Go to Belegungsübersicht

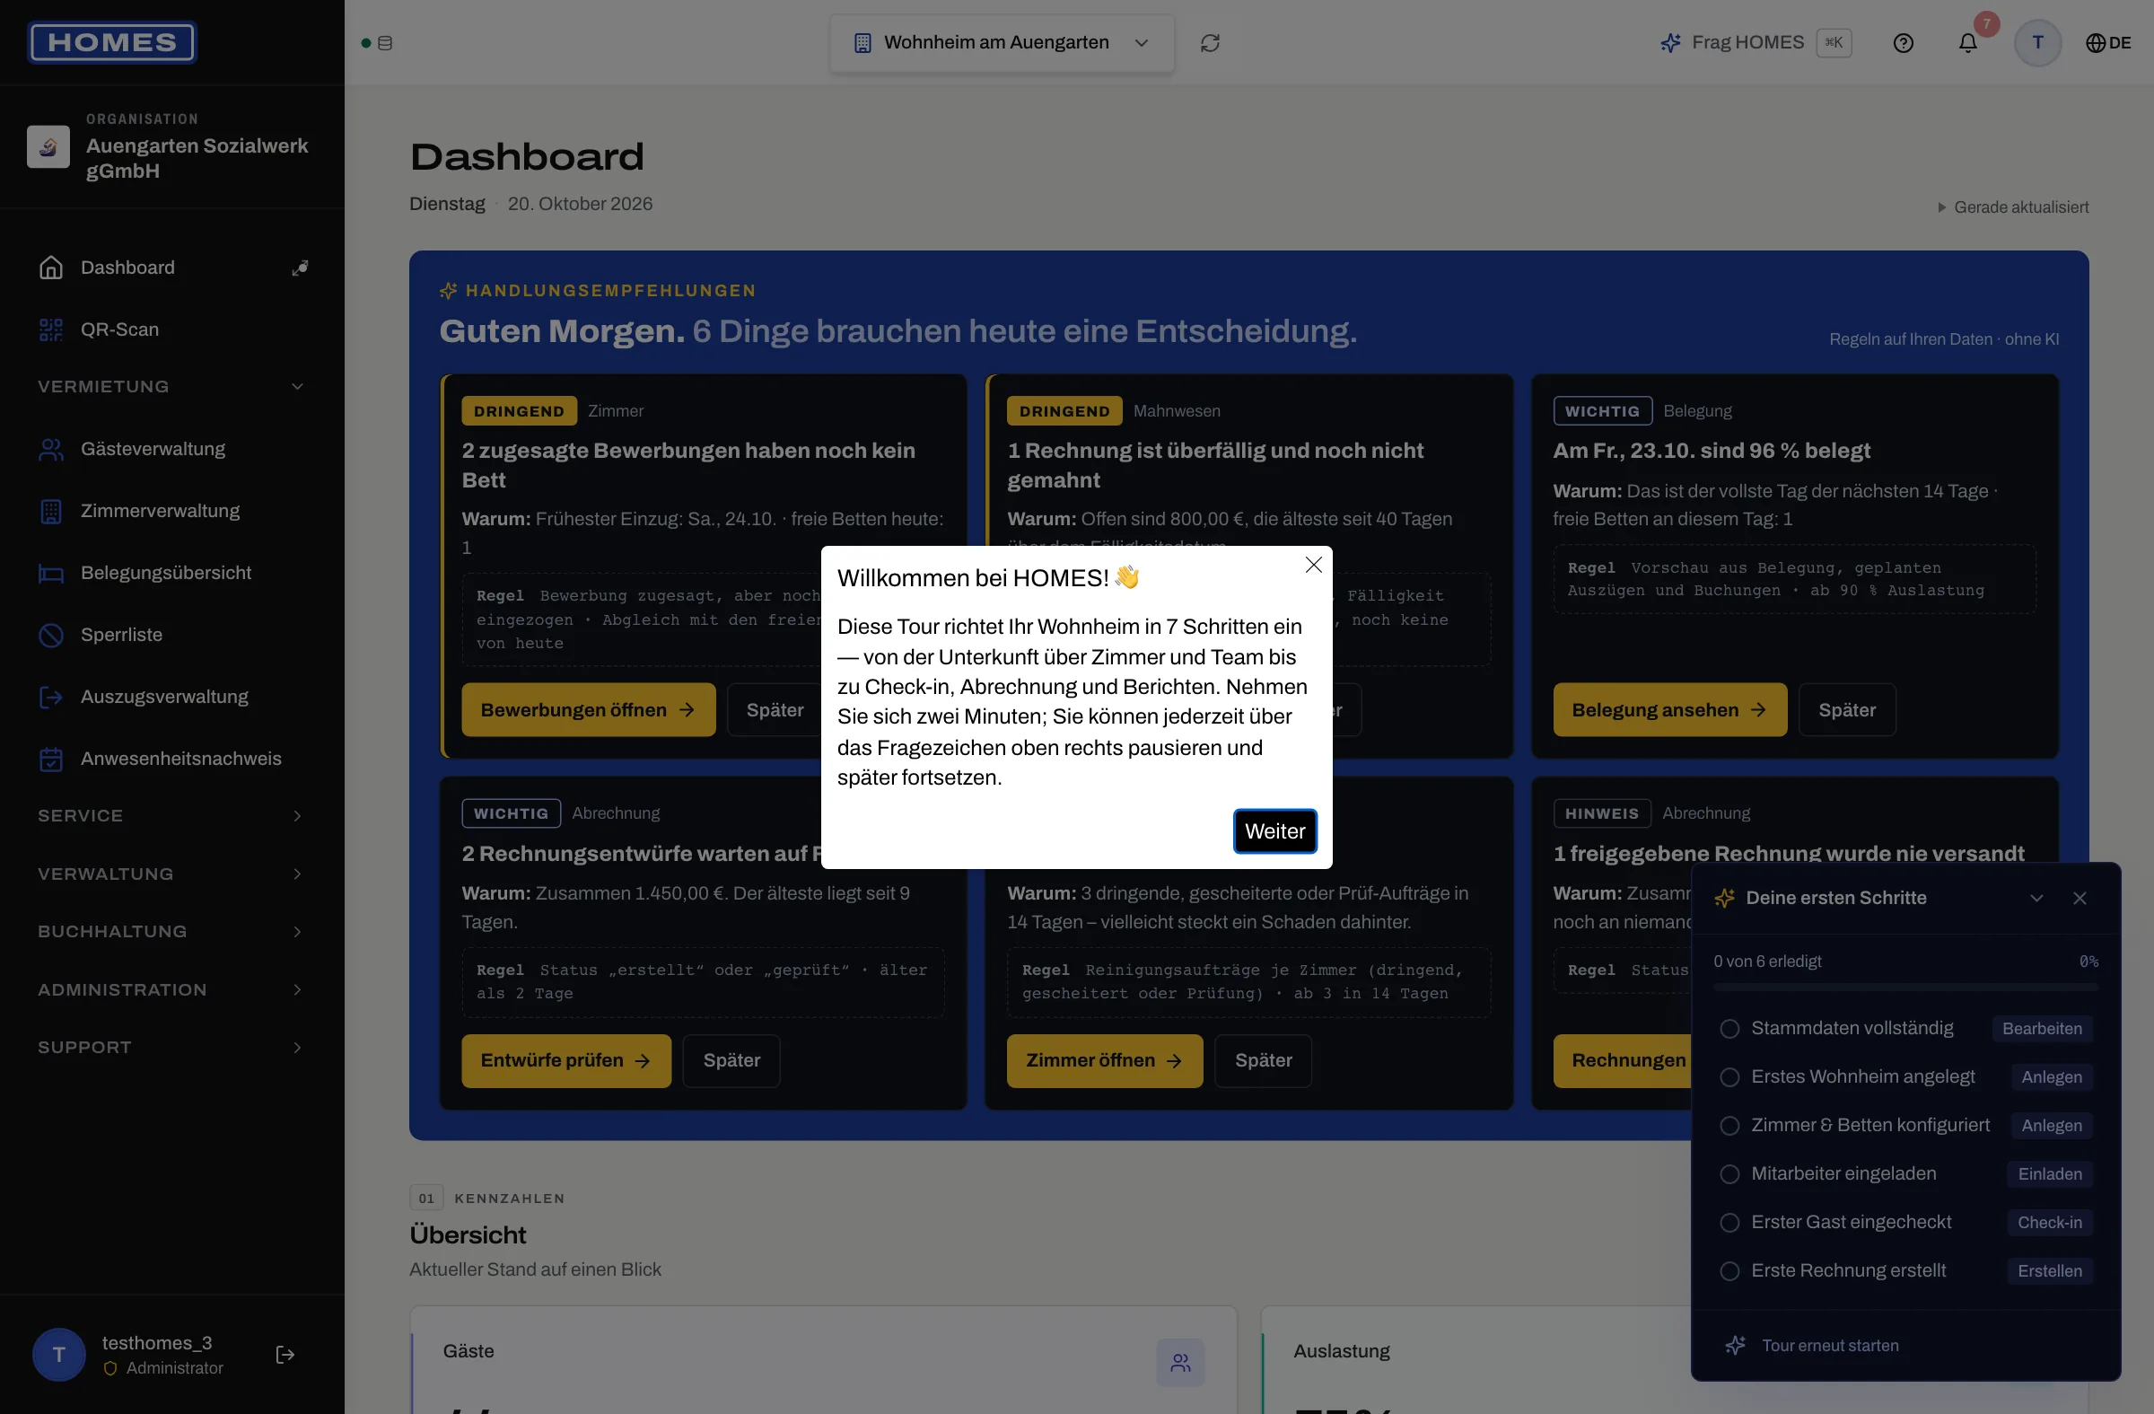click(x=172, y=573)
